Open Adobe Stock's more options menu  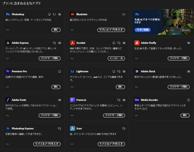point(136,87)
